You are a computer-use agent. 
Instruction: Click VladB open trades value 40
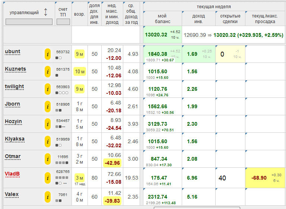click(222, 178)
